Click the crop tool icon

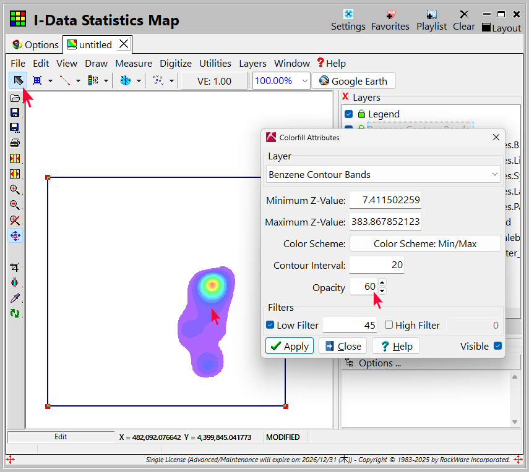15,267
